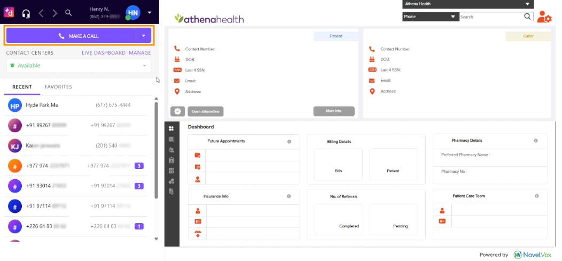Open the Henry N. account dropdown arrow
562x261 pixels.
tap(150, 12)
